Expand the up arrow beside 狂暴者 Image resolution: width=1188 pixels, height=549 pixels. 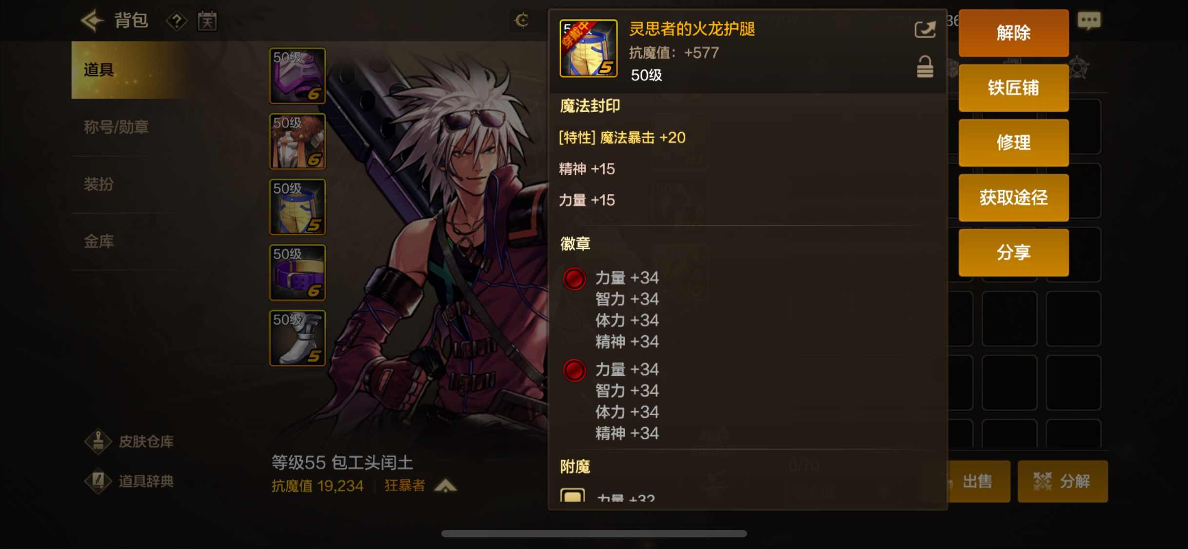point(445,486)
